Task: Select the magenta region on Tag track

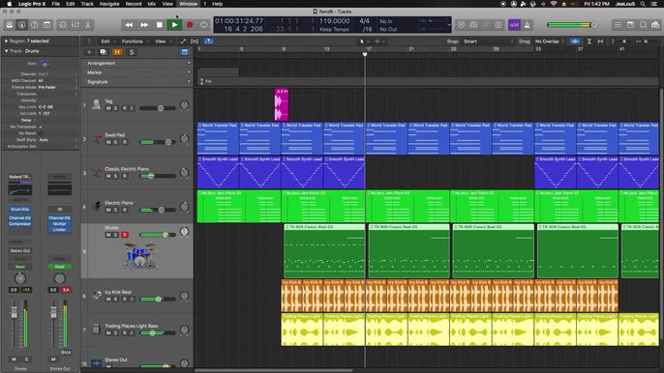Action: point(282,104)
